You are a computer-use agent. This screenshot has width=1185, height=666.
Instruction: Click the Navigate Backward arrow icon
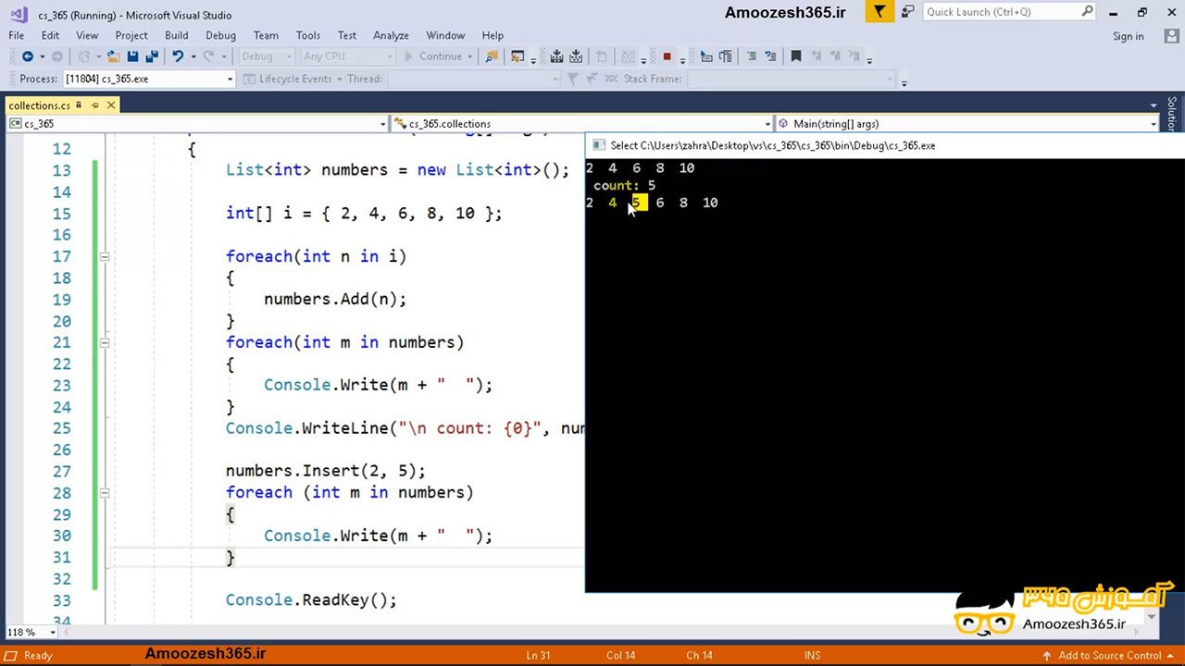pos(27,56)
